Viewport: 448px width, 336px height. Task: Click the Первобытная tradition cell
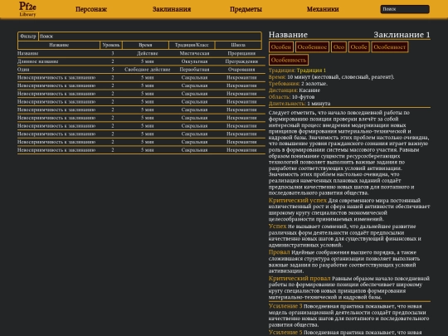[195, 70]
